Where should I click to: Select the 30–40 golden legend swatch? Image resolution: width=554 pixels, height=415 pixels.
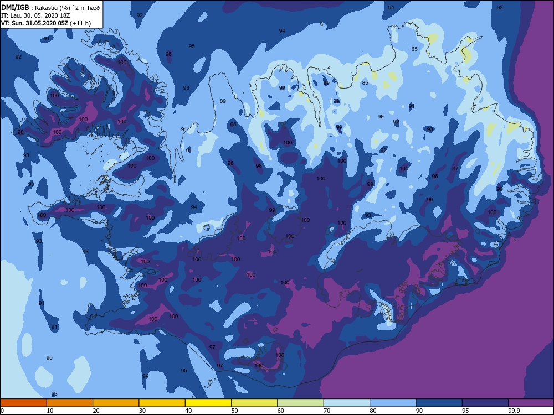[x=162, y=403]
